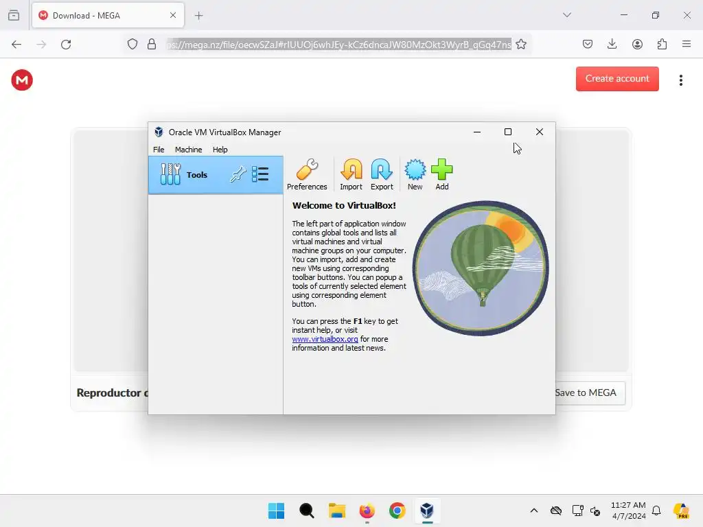Open the Machine menu
This screenshot has width=703, height=527.
(188, 150)
